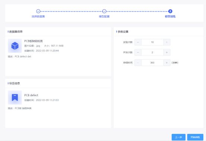Click the blue bookmark label icon

(x=15, y=97)
